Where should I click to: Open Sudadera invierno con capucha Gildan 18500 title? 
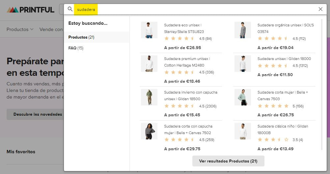tap(191, 96)
